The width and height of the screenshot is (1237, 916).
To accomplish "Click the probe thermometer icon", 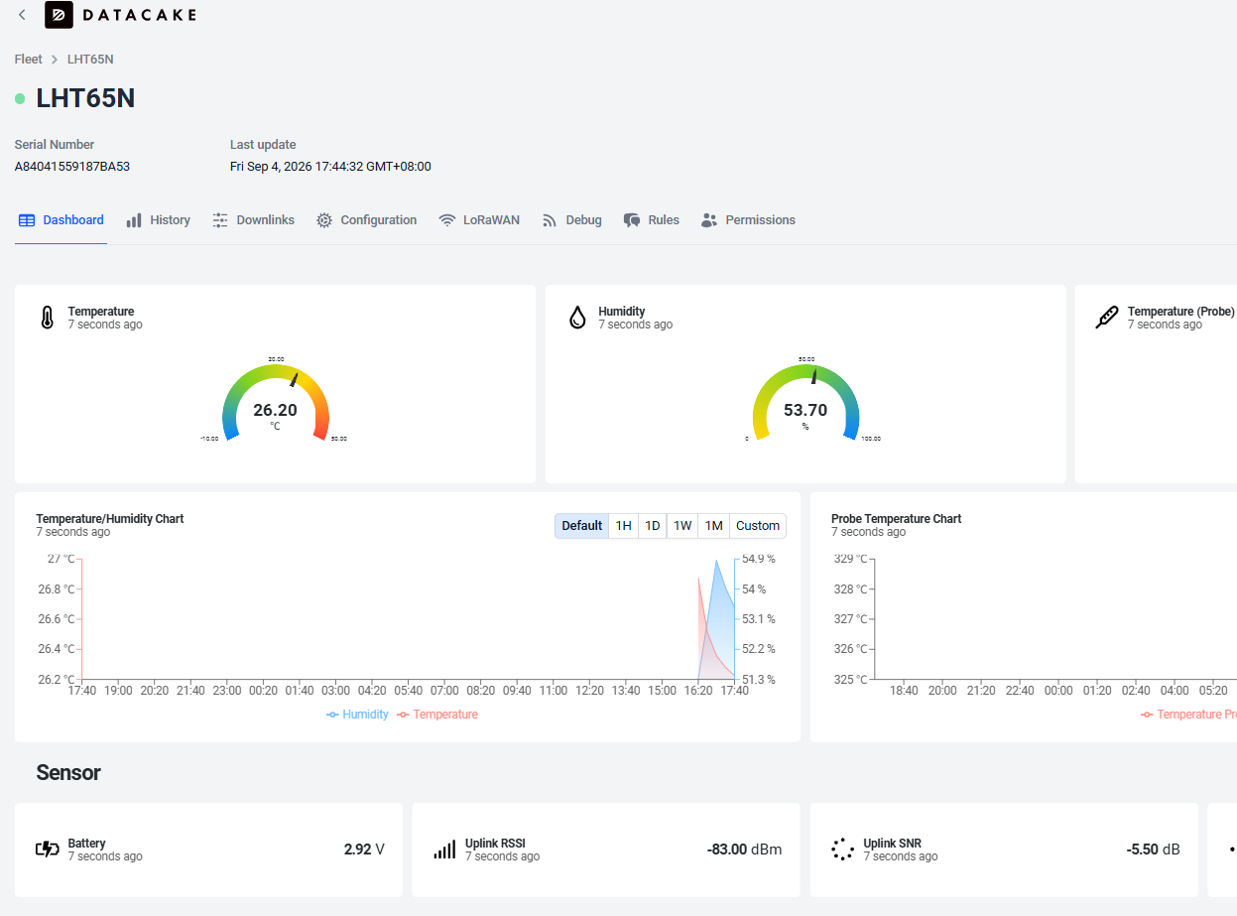I will coord(1107,318).
